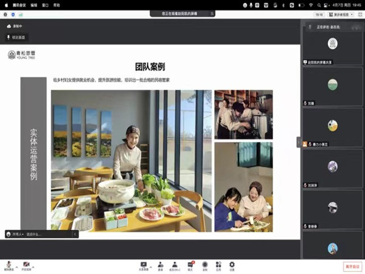Turn on the camera video

[26, 264]
